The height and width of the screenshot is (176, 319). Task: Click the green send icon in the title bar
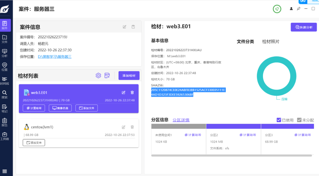click(277, 9)
